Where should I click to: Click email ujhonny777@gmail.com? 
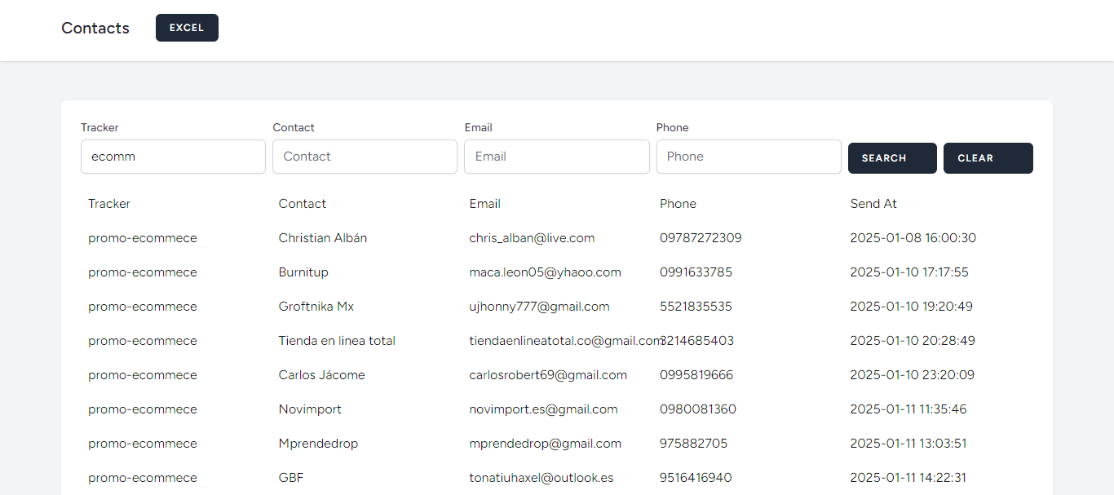coord(540,307)
